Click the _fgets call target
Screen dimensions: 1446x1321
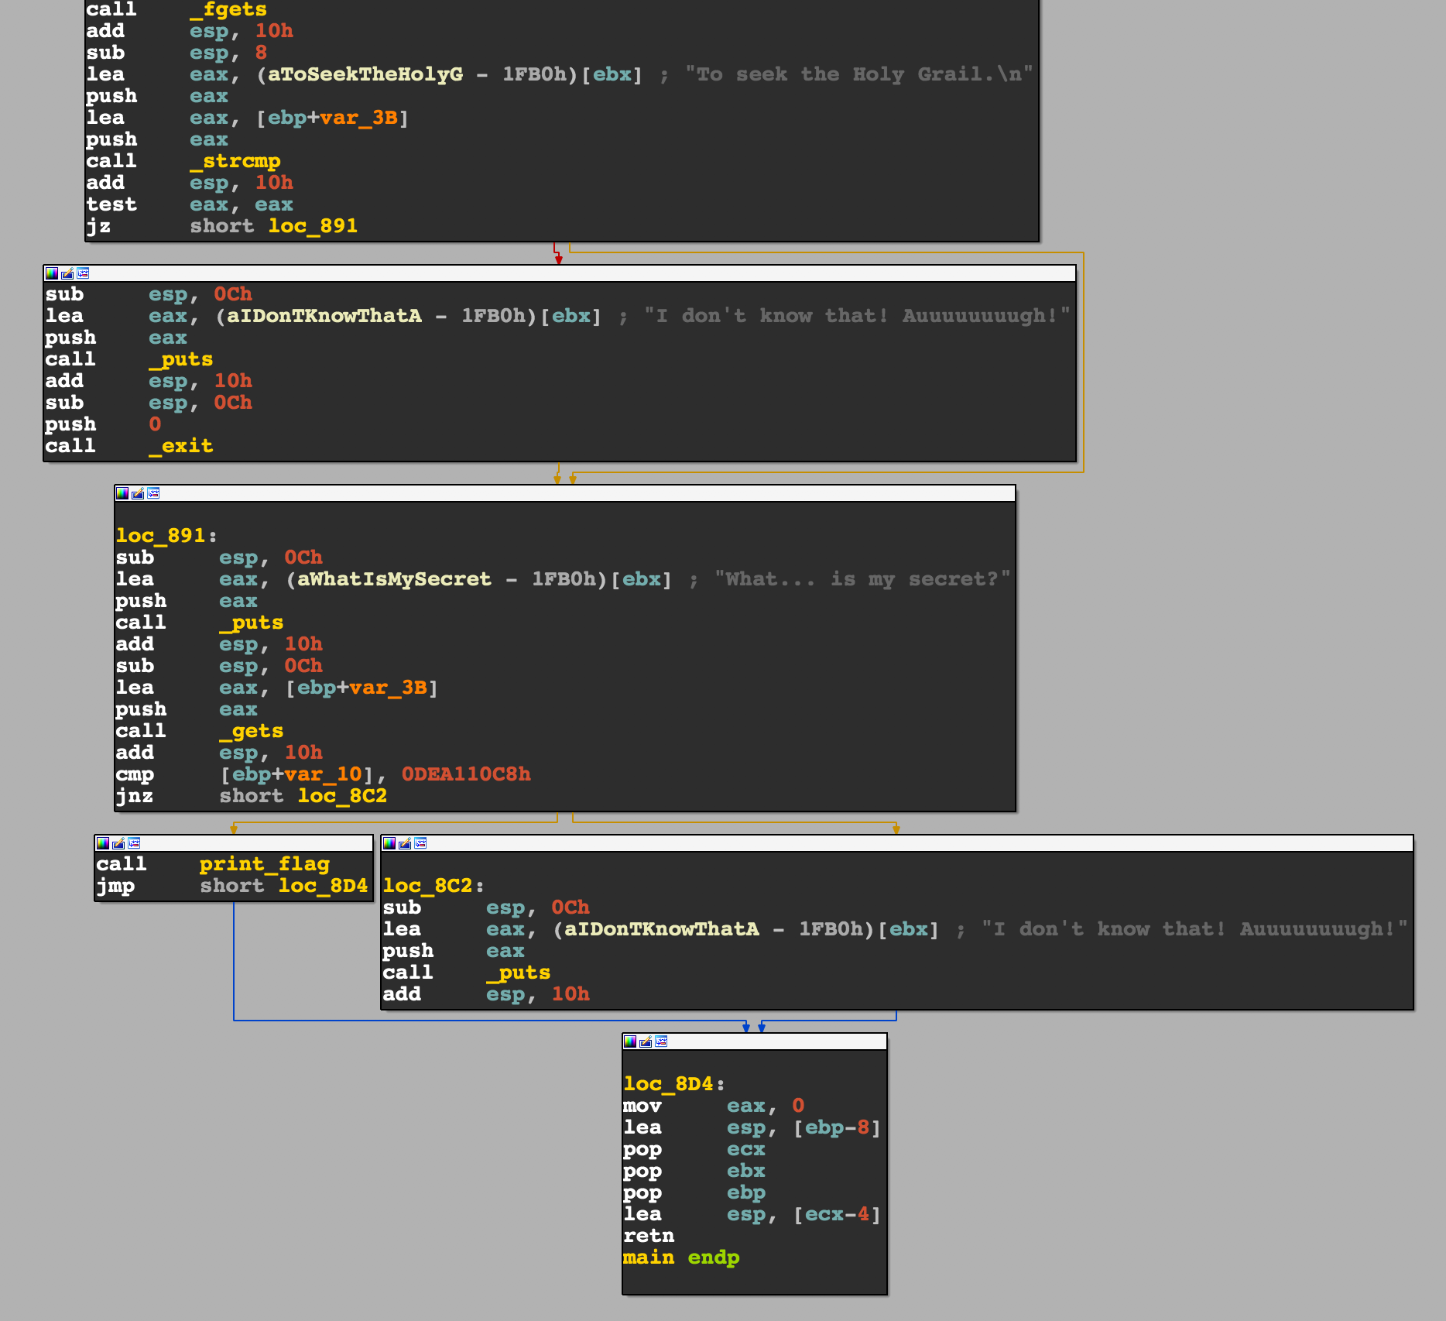(228, 9)
